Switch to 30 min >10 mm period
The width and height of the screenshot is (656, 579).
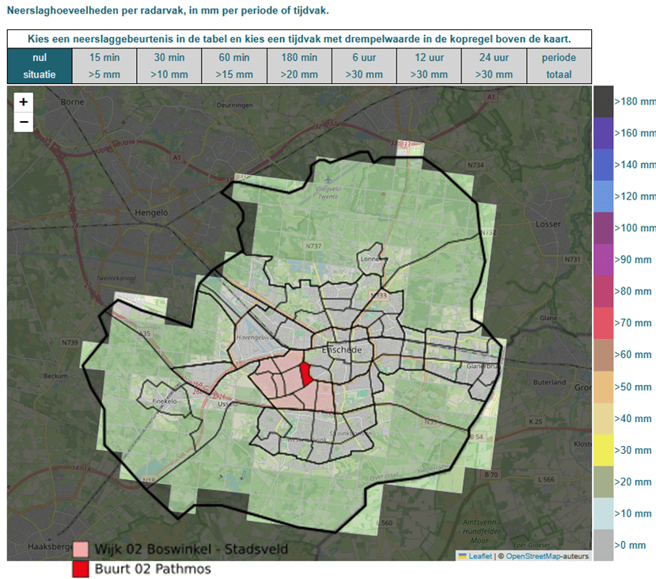(169, 66)
